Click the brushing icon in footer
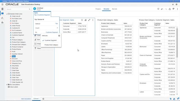Viewport: 180px width, 101px height. (174, 99)
